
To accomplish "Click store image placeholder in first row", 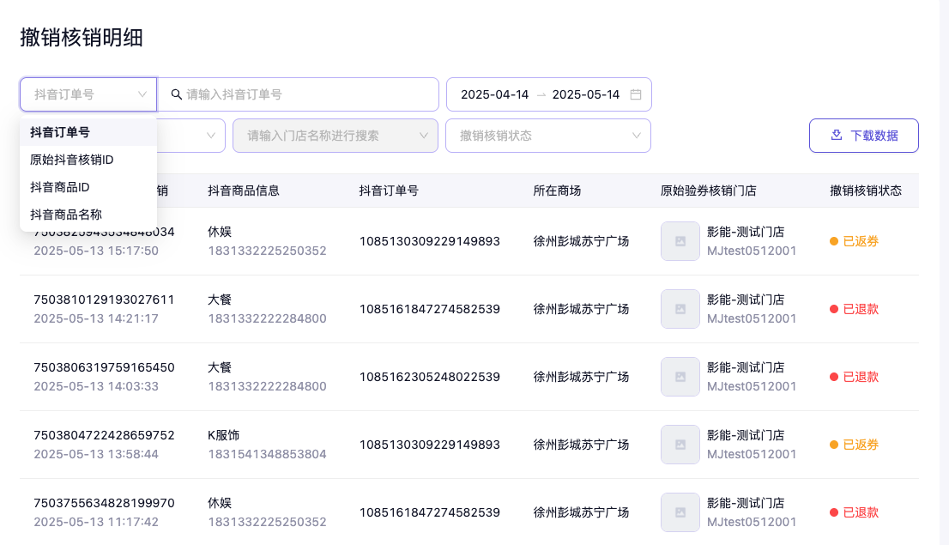I will click(680, 241).
